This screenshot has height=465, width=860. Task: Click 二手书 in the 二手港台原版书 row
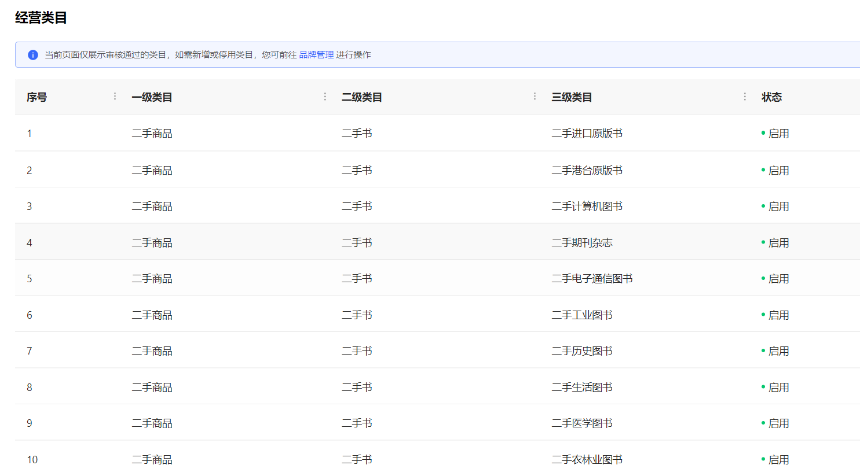(x=357, y=171)
